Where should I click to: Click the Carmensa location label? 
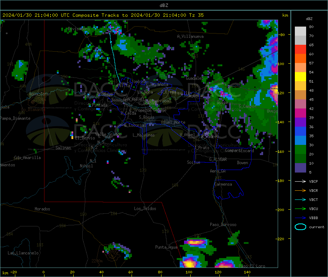pyautogui.click(x=223, y=184)
